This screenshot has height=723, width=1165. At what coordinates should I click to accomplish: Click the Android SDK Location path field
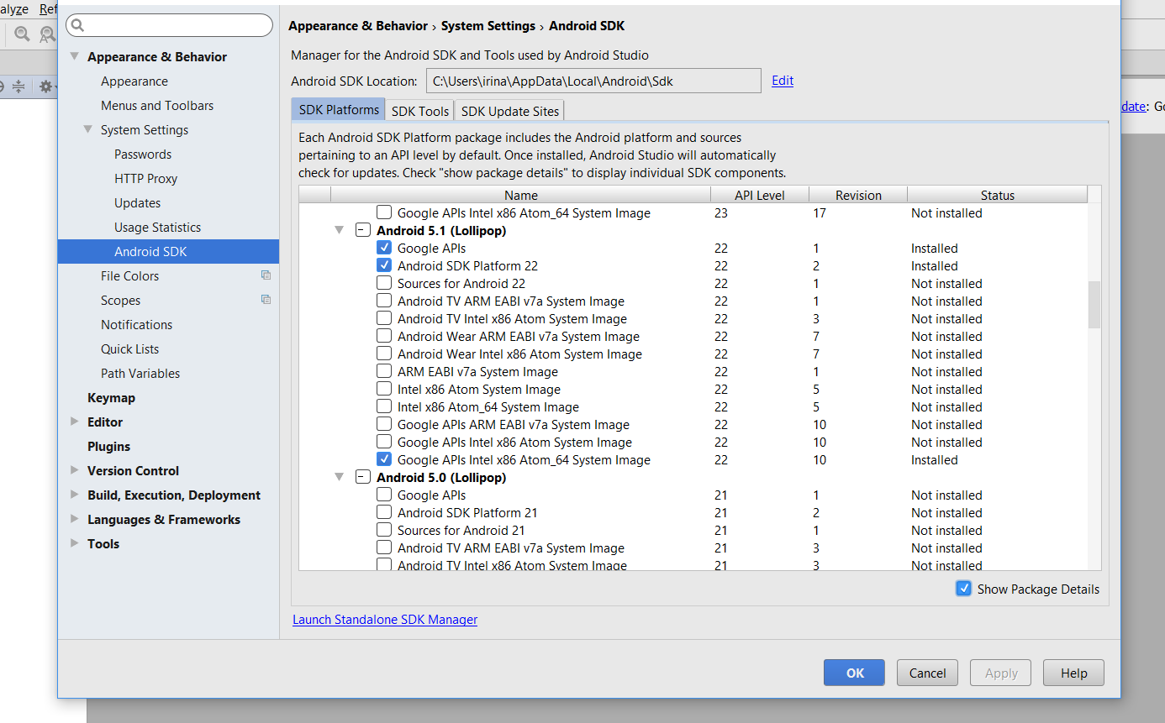(x=593, y=81)
